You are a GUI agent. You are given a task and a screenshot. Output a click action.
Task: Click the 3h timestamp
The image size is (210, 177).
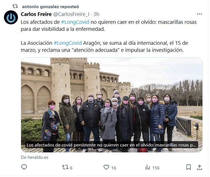[x=96, y=14]
